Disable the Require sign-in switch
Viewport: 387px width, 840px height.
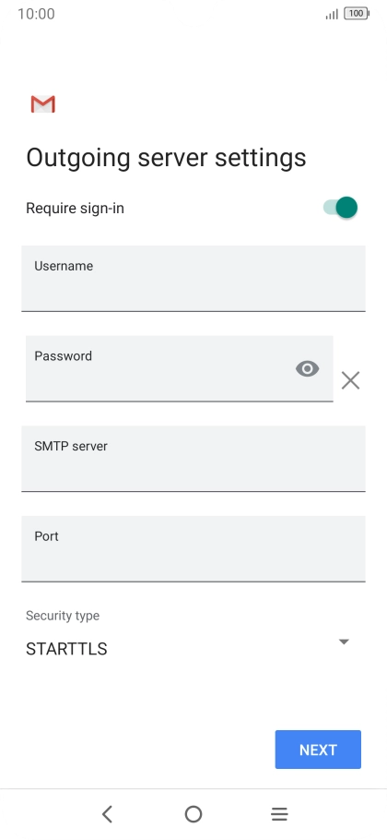tap(341, 208)
